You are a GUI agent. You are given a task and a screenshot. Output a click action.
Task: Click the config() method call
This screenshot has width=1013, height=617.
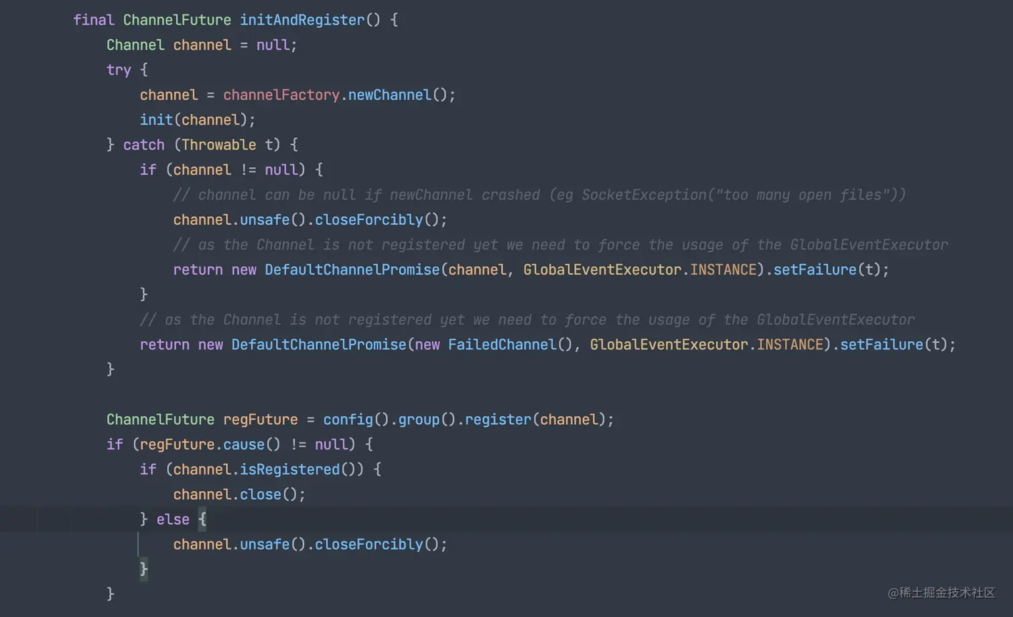pyautogui.click(x=356, y=420)
